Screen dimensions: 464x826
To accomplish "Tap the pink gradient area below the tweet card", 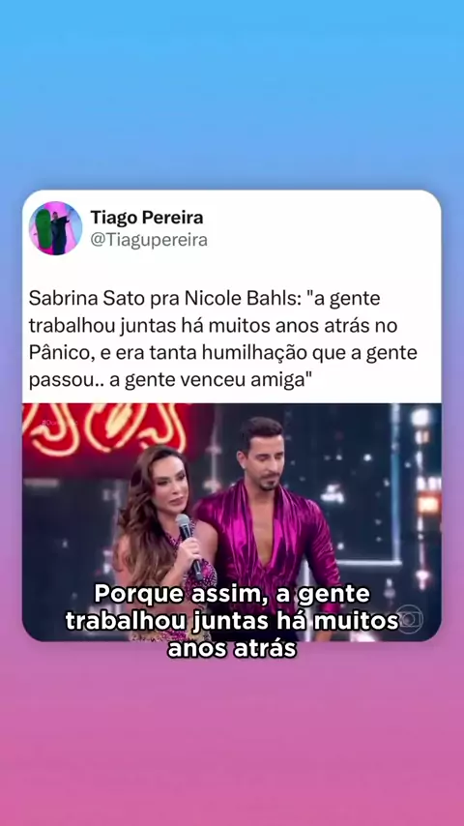I will coord(232,735).
